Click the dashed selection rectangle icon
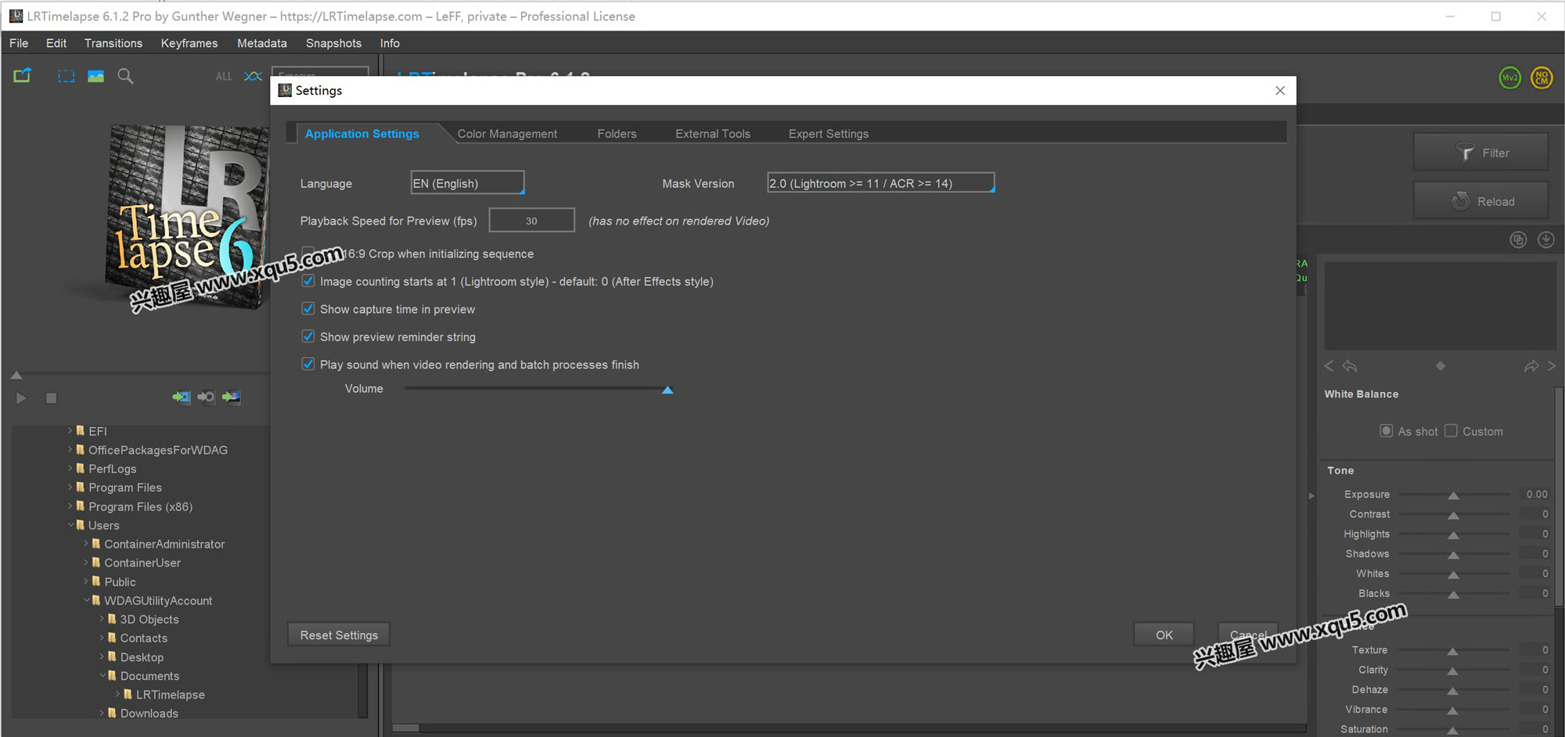The width and height of the screenshot is (1565, 737). tap(67, 76)
